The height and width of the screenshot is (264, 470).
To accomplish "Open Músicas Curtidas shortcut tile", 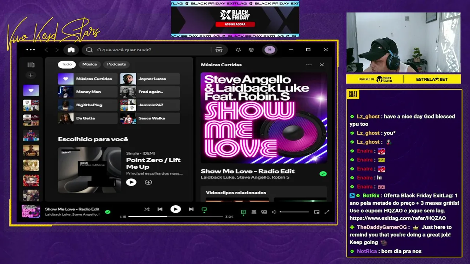I will click(88, 79).
